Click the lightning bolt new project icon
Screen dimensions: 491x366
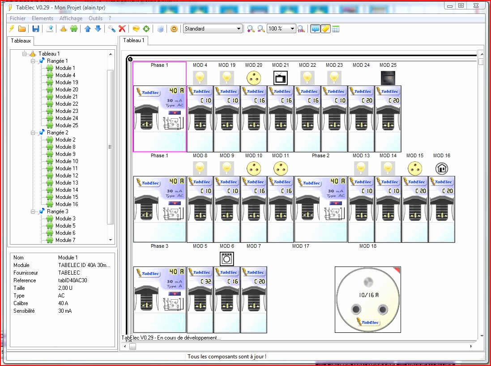pos(12,29)
